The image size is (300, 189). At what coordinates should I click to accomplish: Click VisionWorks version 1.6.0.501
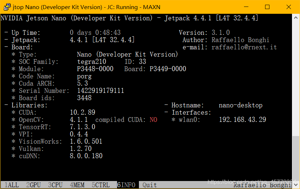tap(86, 141)
